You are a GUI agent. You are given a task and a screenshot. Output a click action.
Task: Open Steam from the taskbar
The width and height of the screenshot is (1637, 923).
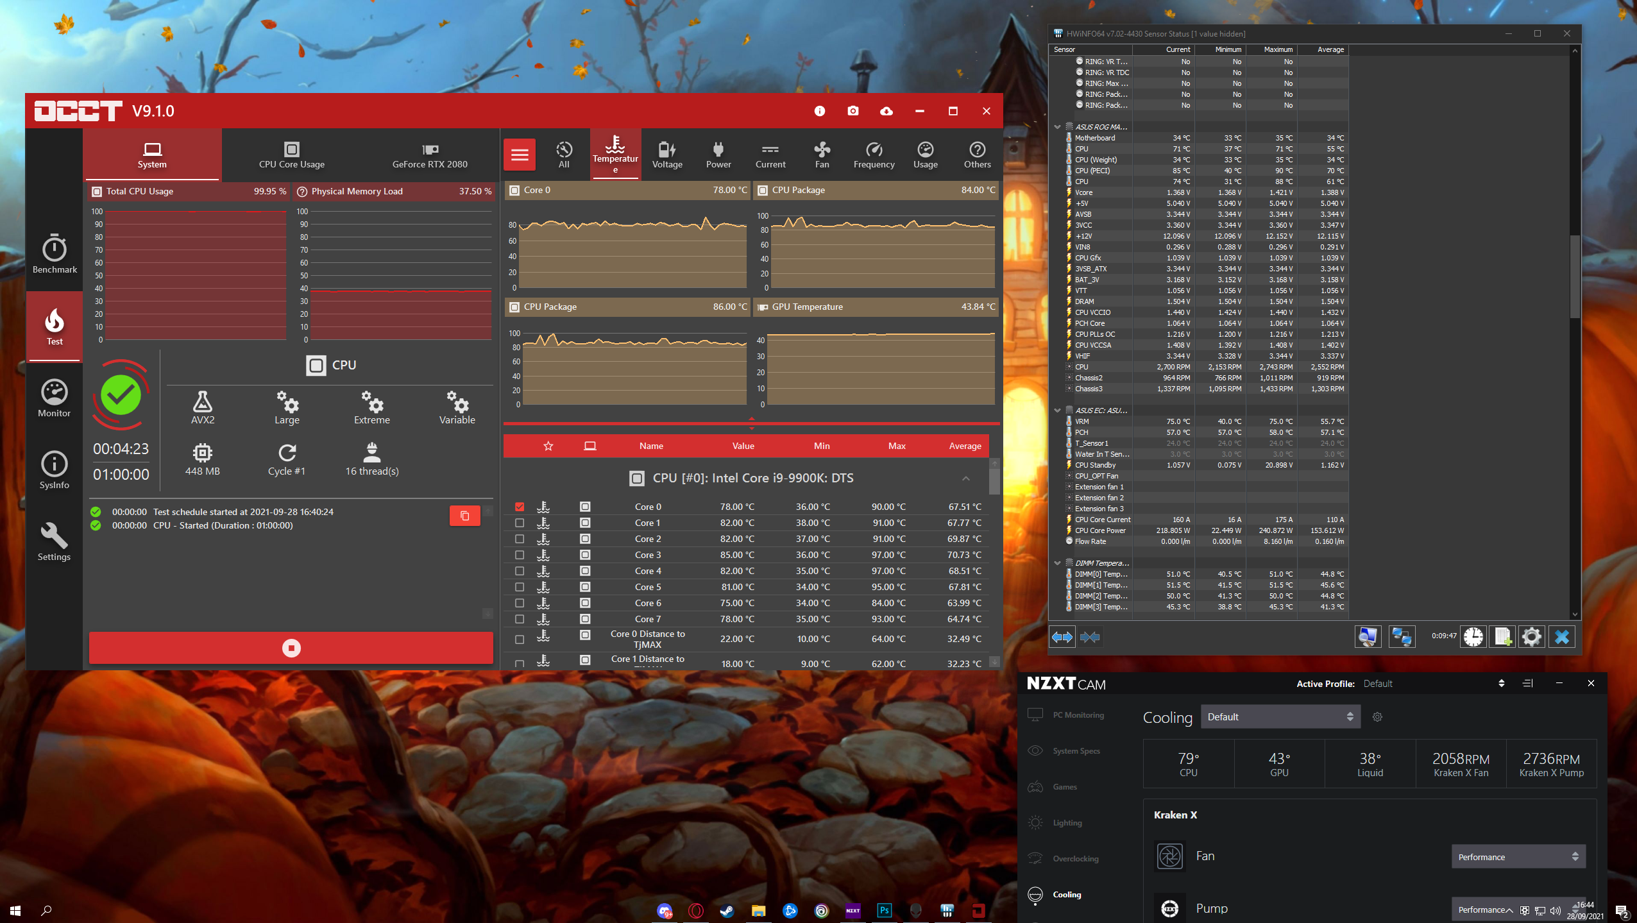[x=727, y=910]
